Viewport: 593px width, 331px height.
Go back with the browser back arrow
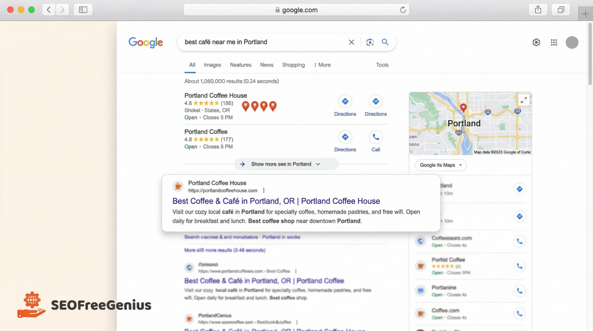point(49,10)
